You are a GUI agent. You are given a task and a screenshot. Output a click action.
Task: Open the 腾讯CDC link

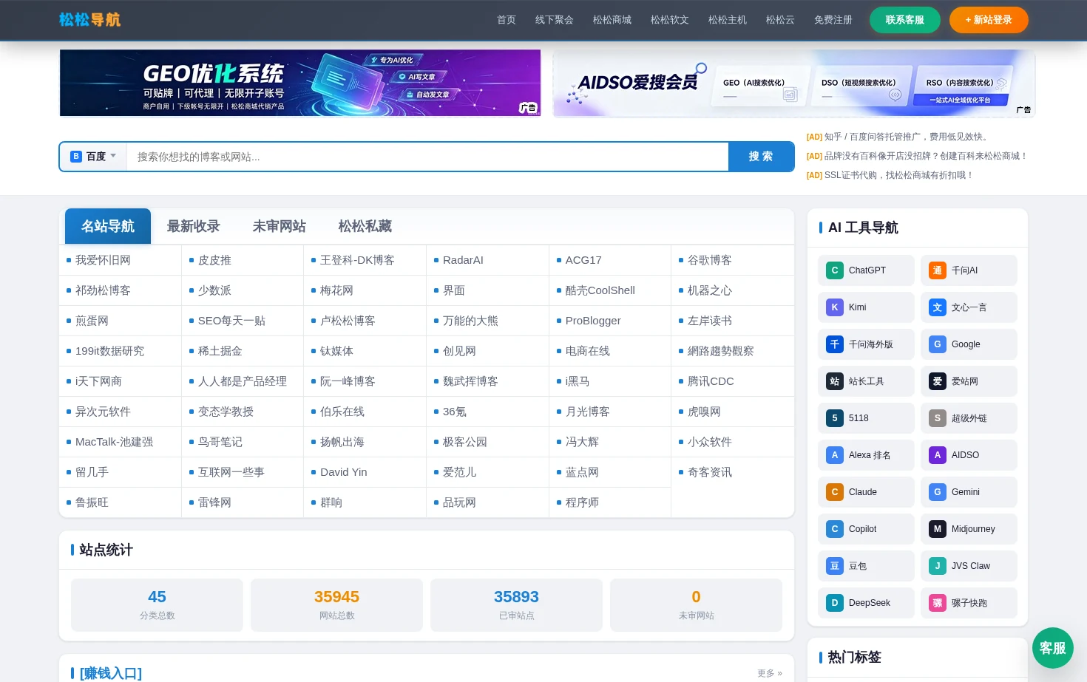click(x=711, y=381)
